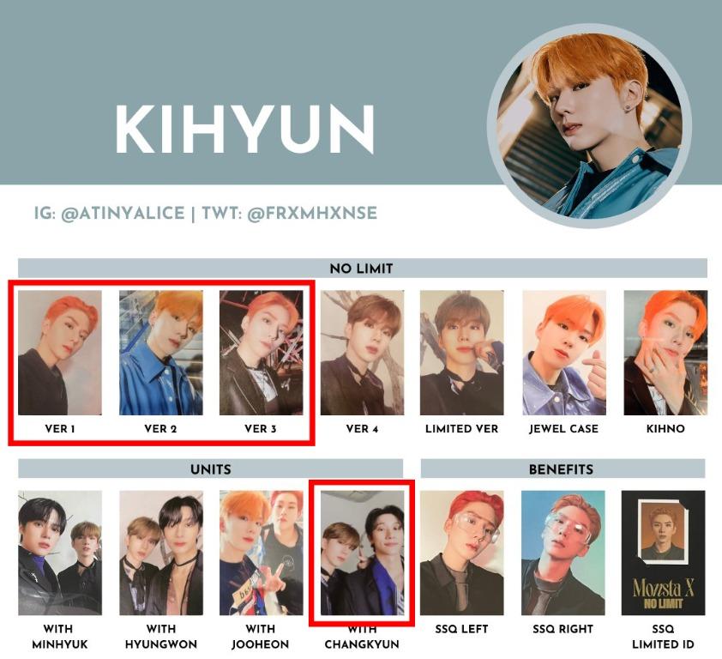Open the @ATINYALICE Instagram handle

123,214
